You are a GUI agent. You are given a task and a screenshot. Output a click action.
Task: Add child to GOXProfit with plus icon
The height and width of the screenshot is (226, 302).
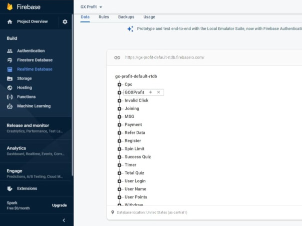point(150,92)
